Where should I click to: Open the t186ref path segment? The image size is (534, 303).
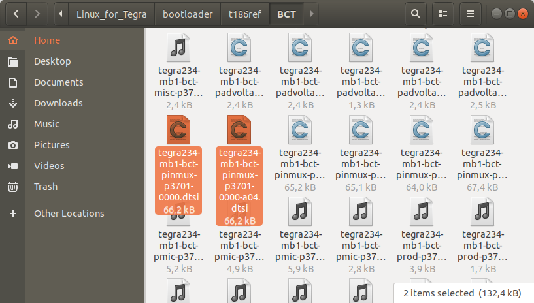coord(245,14)
